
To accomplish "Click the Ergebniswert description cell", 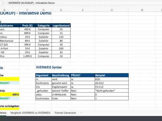I will point(61,87).
